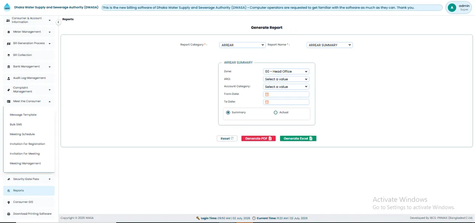Open Consumer GIS menu label
This screenshot has width=475, height=223.
coord(23,202)
